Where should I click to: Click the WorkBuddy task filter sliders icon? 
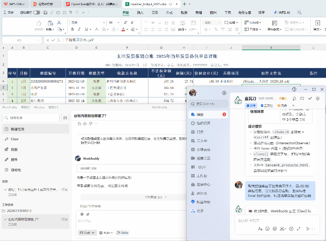coord(65,118)
